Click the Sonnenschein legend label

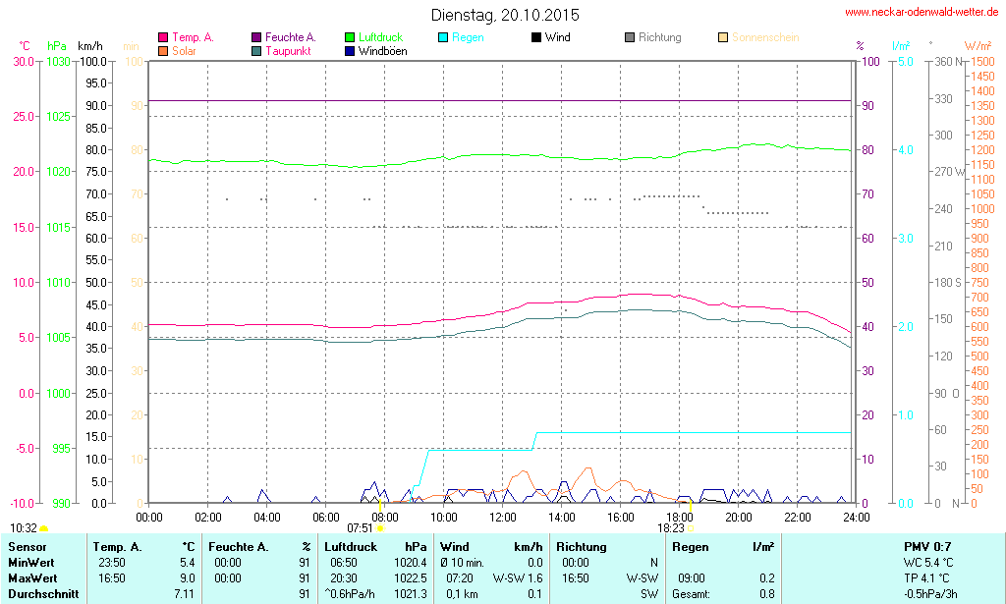[x=764, y=37]
